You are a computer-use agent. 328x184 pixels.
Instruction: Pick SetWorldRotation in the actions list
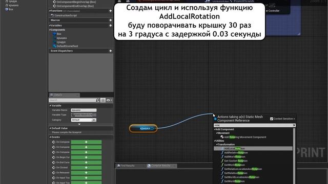tap(234, 181)
